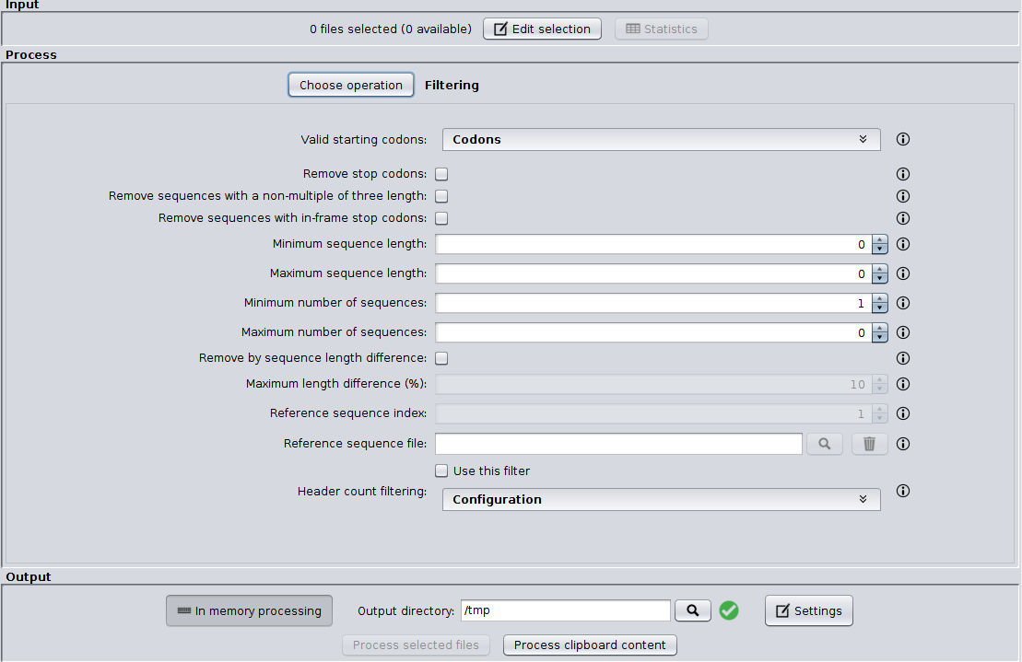Toggle In memory processing mode
This screenshot has height=662, width=1022.
pyautogui.click(x=249, y=610)
